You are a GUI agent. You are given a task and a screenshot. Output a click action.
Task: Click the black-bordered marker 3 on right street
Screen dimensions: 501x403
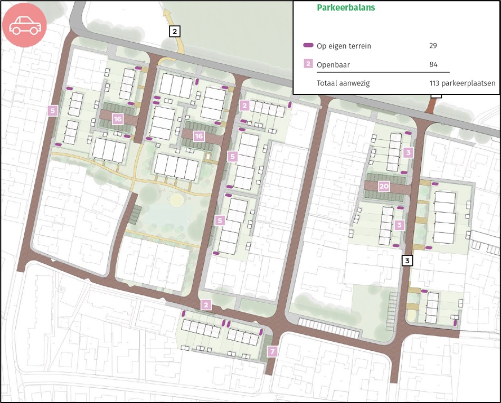tap(407, 261)
